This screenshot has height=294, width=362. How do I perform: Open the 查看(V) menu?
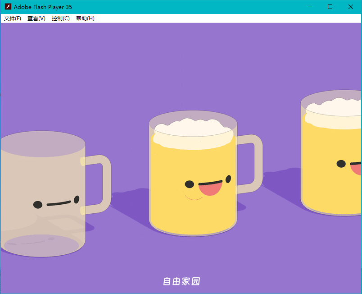tap(36, 18)
